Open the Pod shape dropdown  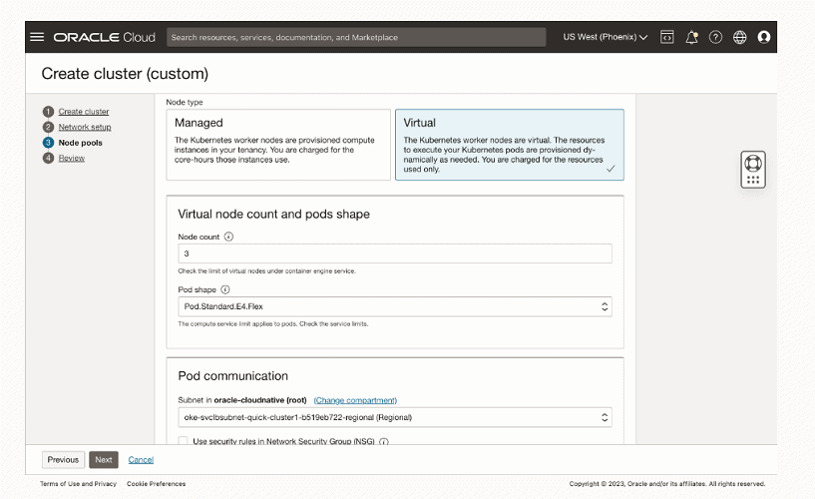394,306
